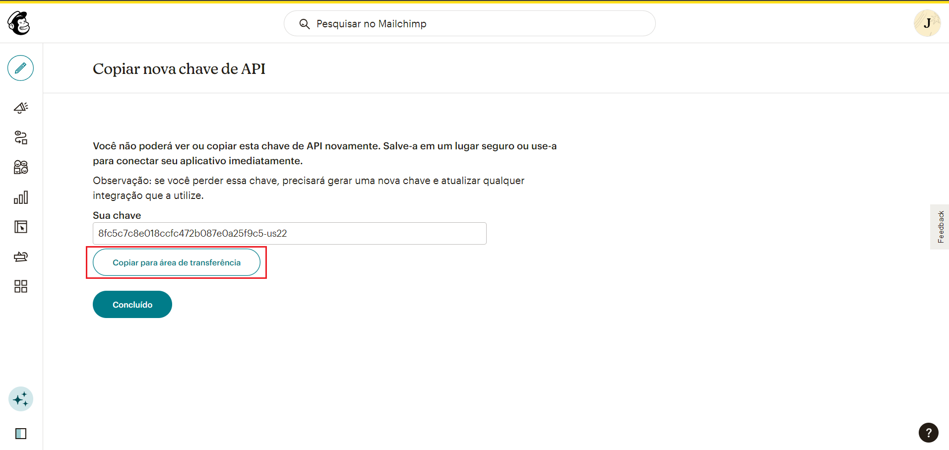Click 'Copiar para área de transferência' button

click(177, 262)
